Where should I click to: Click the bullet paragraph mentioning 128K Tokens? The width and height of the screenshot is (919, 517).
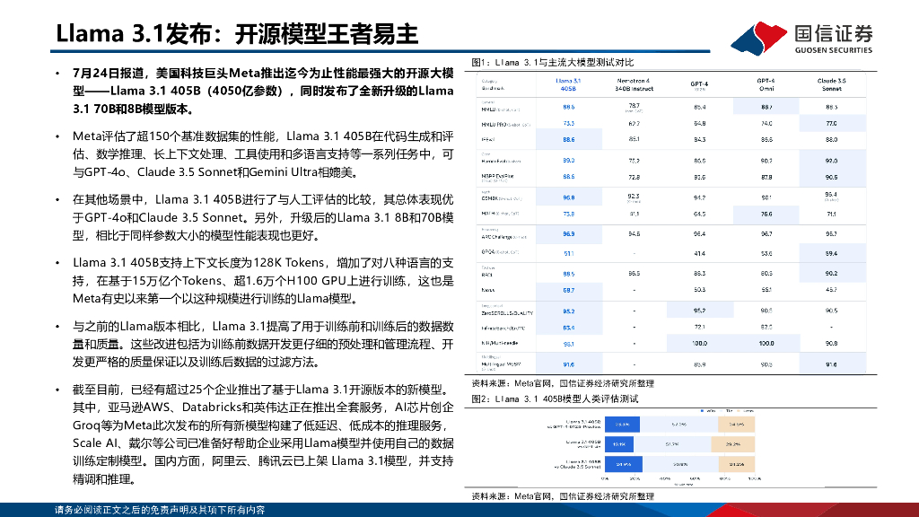(x=263, y=280)
